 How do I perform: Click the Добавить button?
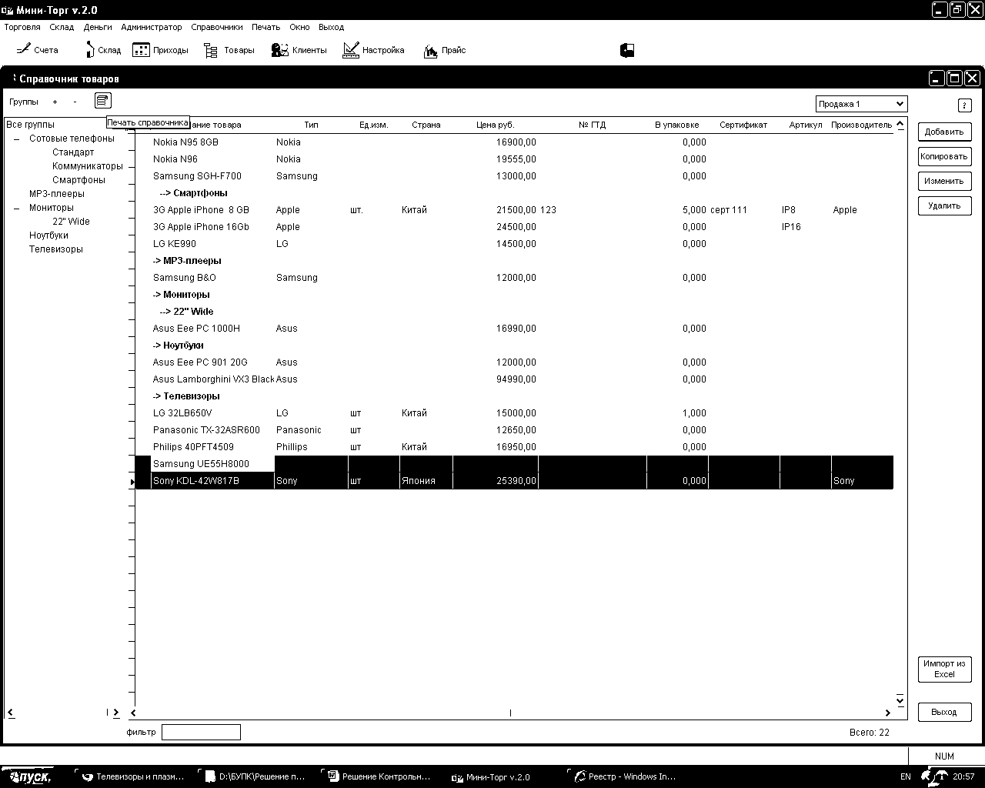(x=944, y=132)
